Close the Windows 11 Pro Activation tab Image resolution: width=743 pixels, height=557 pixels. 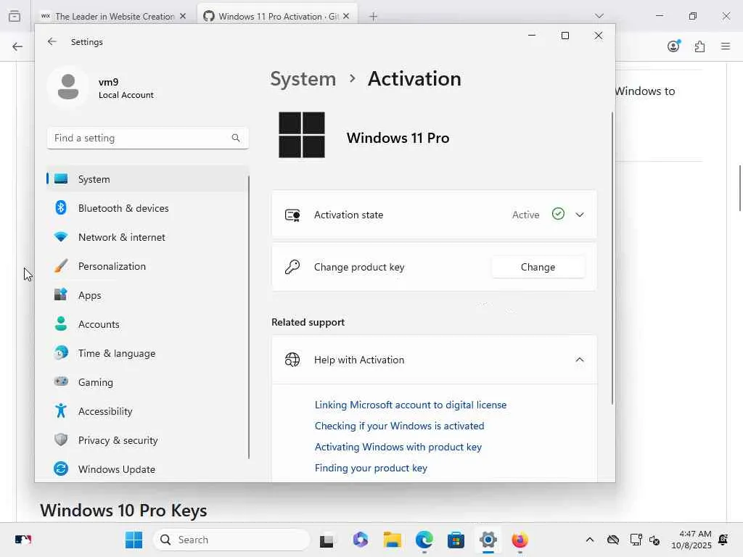[x=346, y=16]
